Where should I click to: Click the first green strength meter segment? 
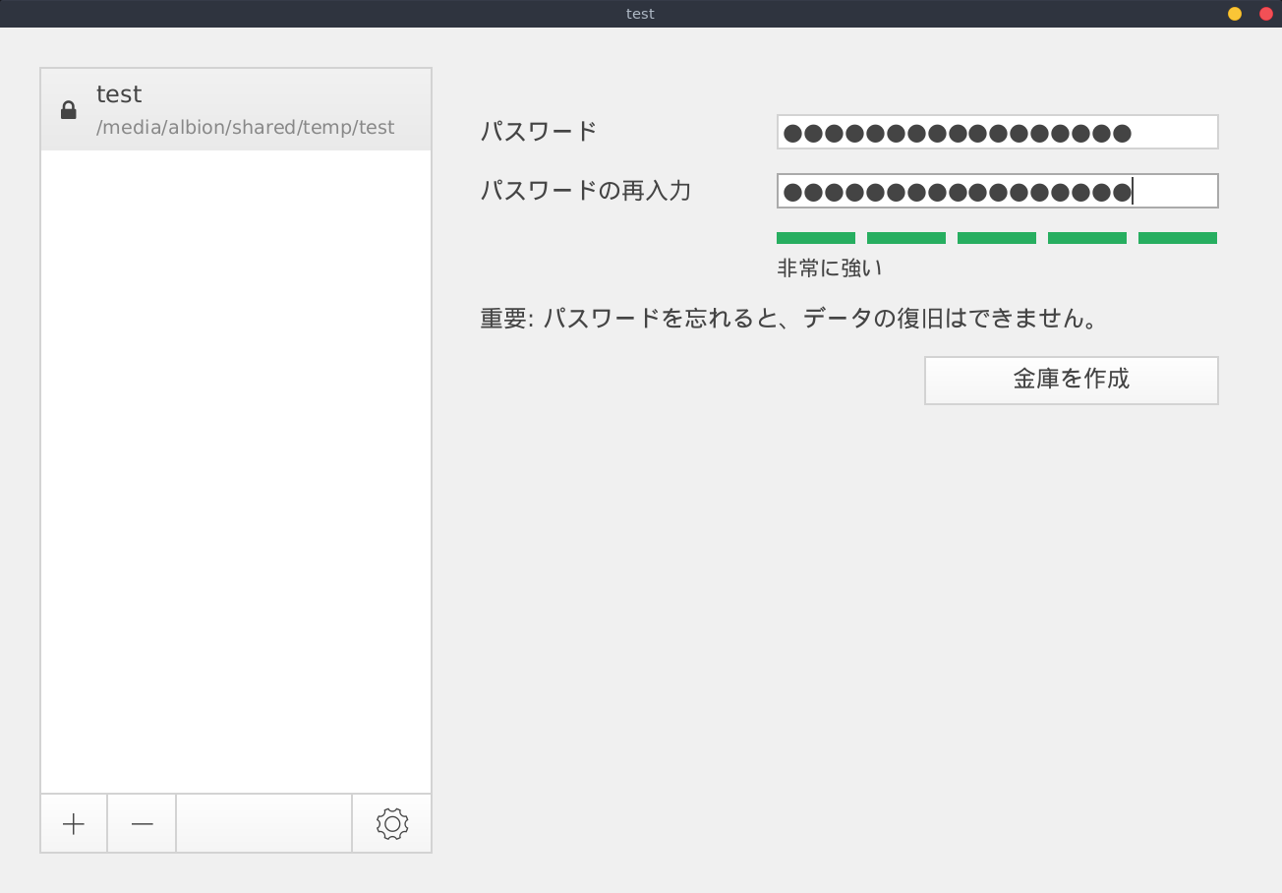coord(815,237)
